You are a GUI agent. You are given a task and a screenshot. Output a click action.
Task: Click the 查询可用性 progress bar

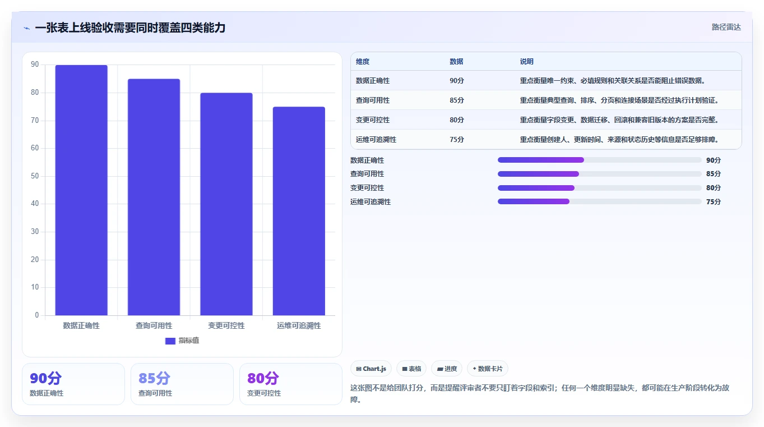tap(600, 174)
